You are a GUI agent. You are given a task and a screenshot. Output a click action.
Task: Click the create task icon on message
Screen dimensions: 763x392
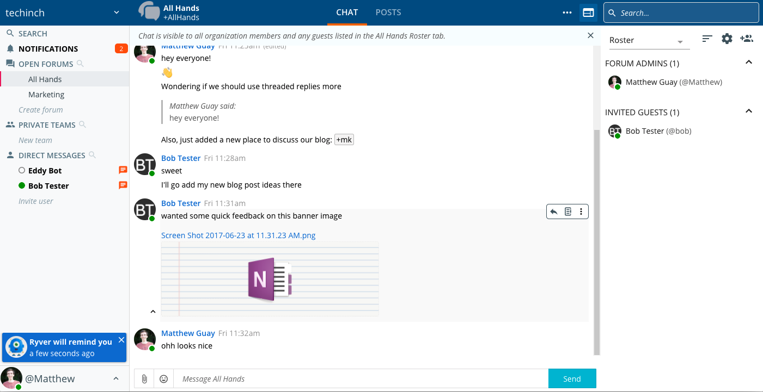tap(568, 211)
